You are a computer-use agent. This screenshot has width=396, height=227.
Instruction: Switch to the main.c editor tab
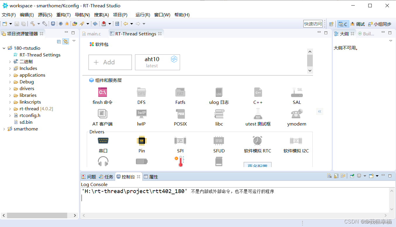[91, 34]
